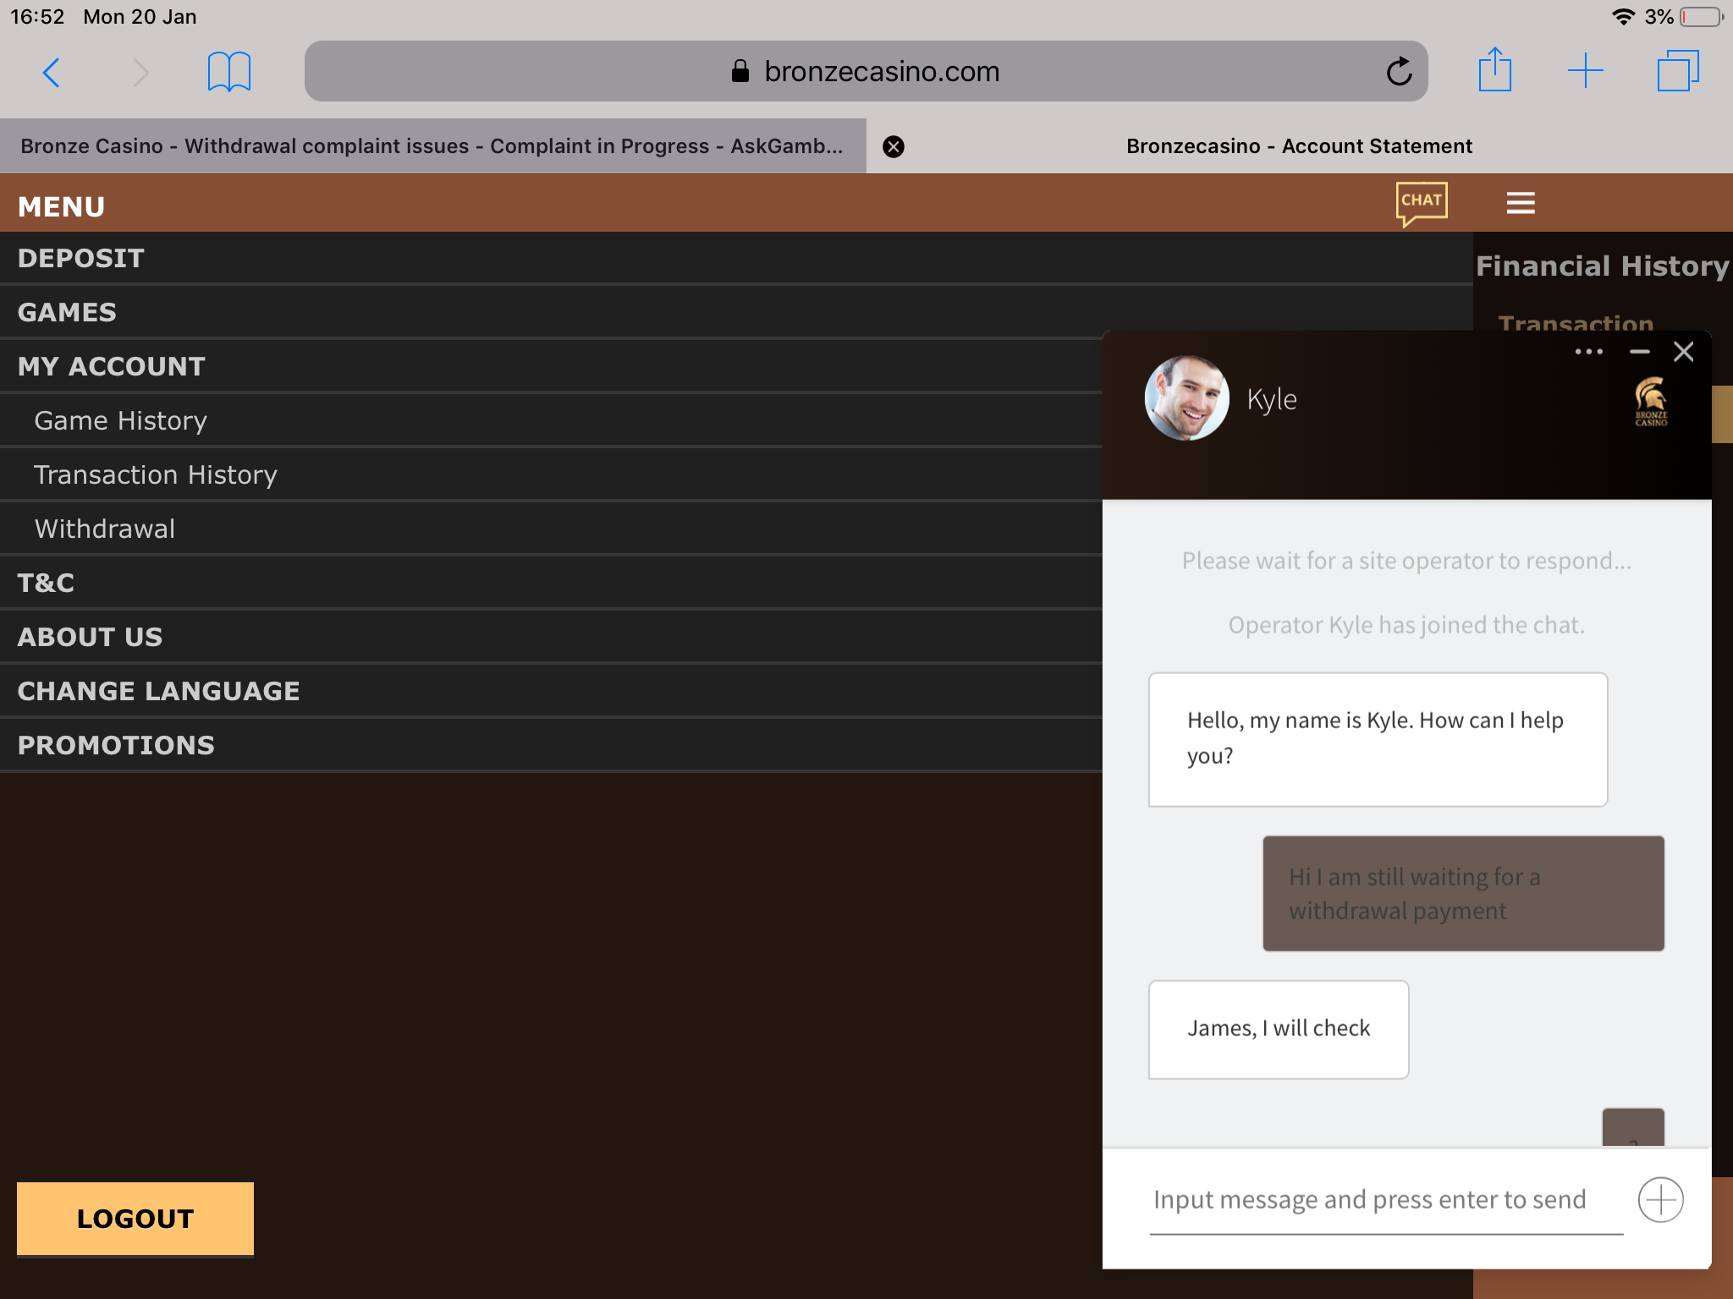Click the 'James, I will check' message
The width and height of the screenshot is (1733, 1299).
pos(1279,1029)
